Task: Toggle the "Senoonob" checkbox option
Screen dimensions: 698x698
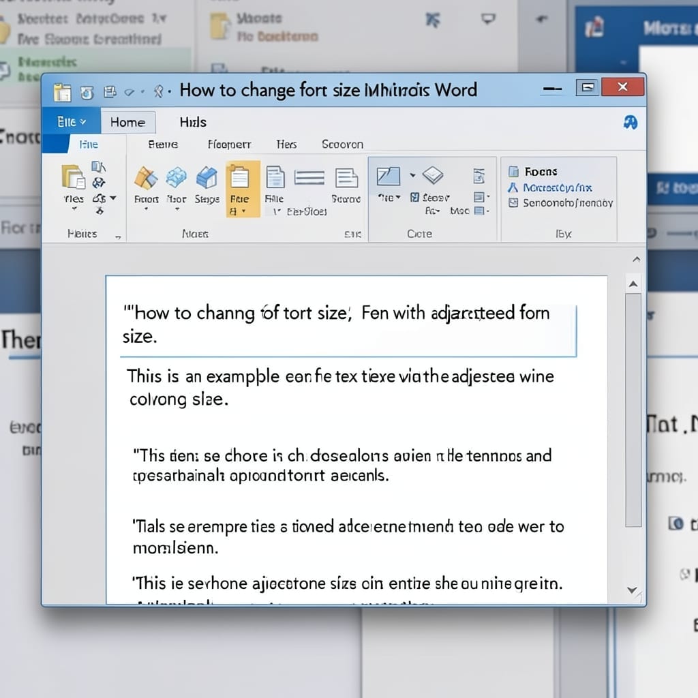Action: point(513,203)
